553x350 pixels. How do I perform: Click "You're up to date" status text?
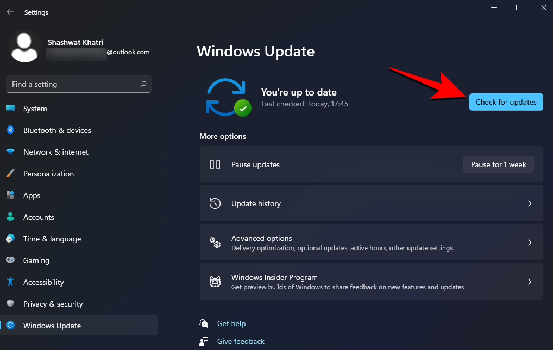[x=299, y=92]
